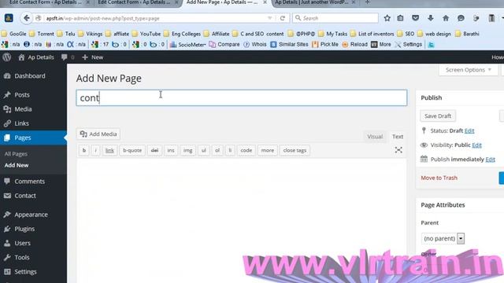The height and width of the screenshot is (283, 504).
Task: Open the Parent page dropdown
Action: 443,238
